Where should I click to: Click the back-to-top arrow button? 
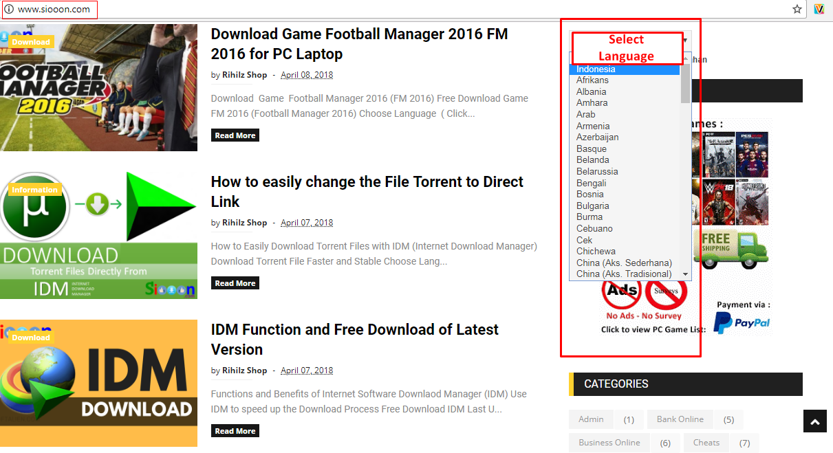[815, 422]
